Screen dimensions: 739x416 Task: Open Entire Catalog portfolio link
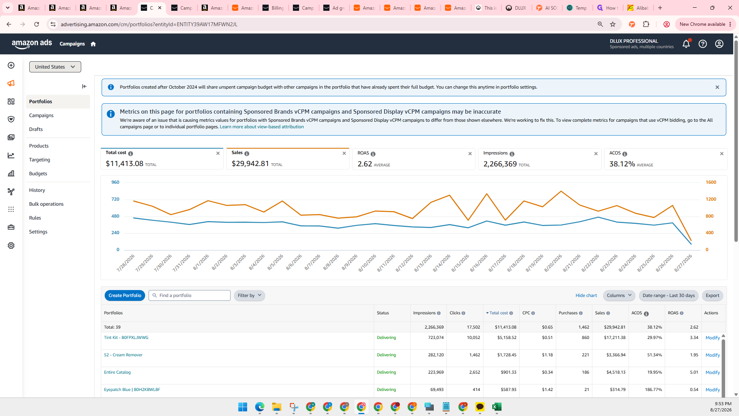tap(117, 372)
